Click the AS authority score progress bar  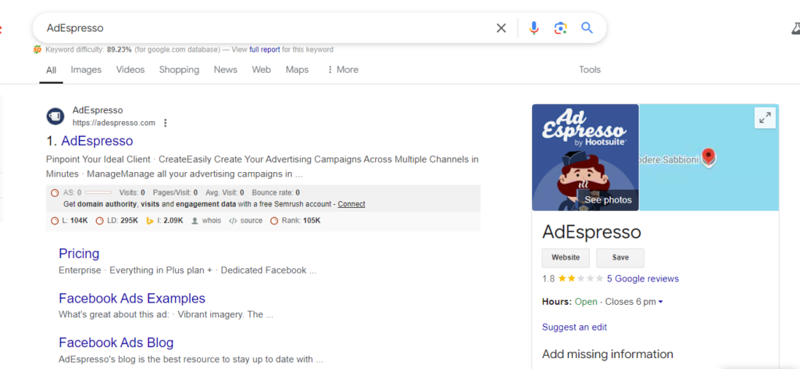[x=98, y=193]
